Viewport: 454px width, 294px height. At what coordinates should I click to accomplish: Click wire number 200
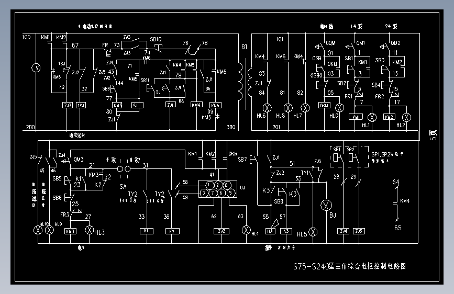(30, 127)
